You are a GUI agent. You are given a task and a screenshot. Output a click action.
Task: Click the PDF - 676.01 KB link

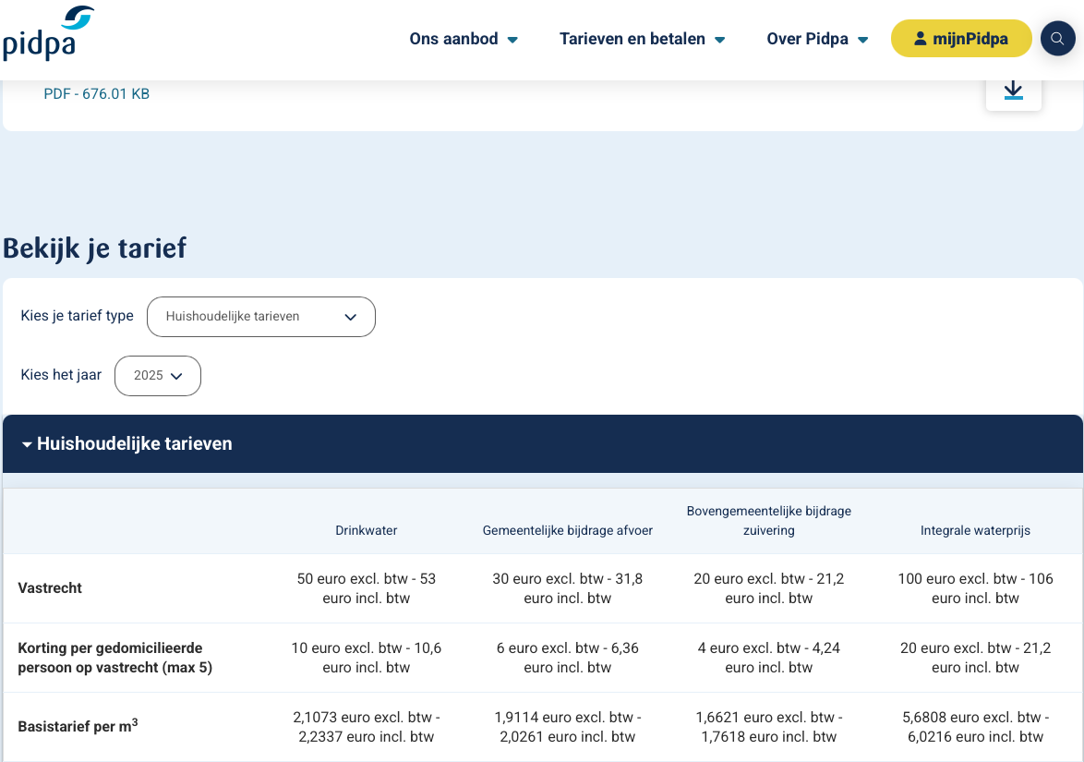click(97, 93)
